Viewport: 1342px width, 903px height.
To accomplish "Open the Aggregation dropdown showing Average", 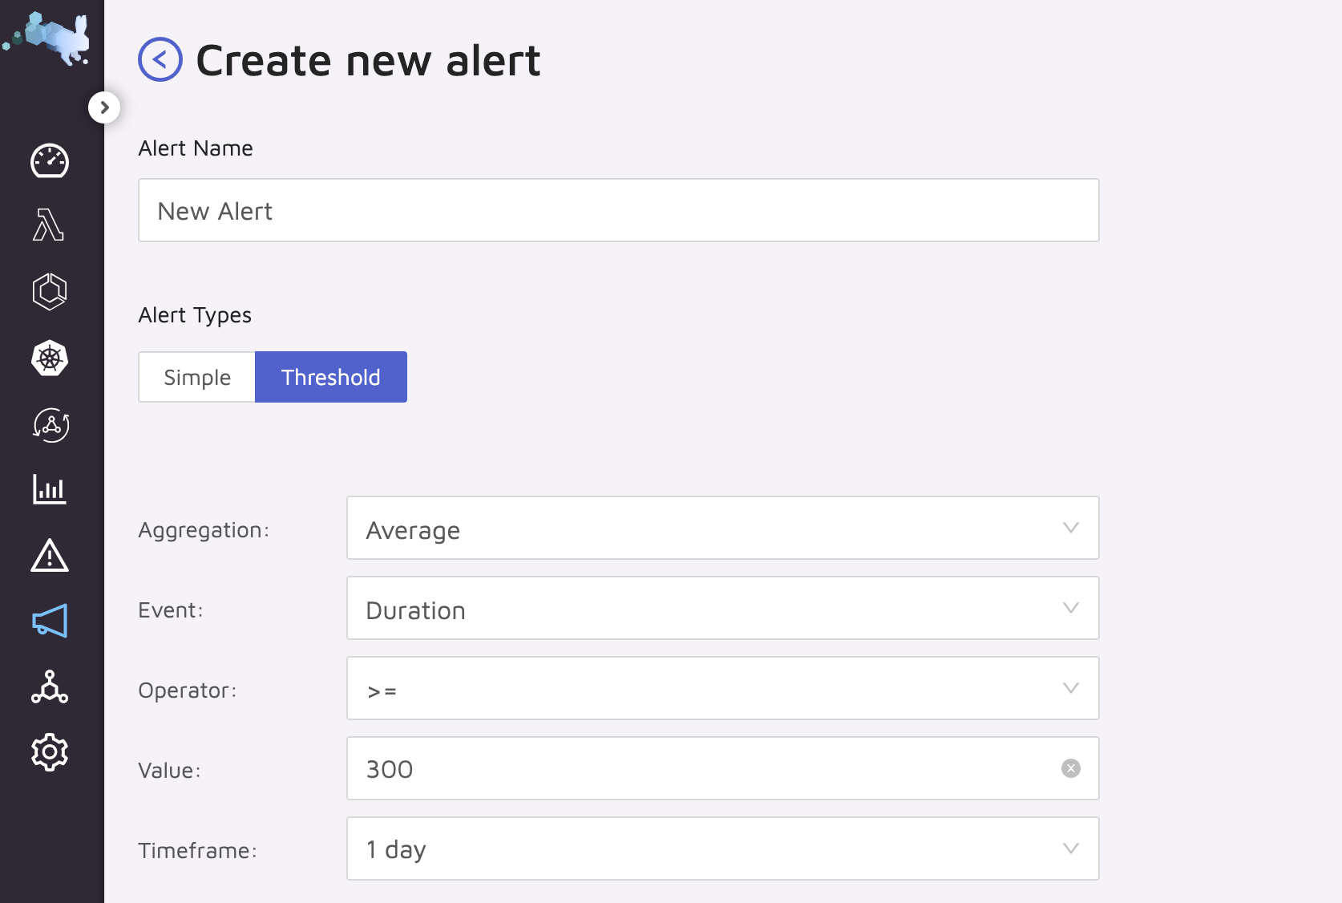I will (x=722, y=528).
